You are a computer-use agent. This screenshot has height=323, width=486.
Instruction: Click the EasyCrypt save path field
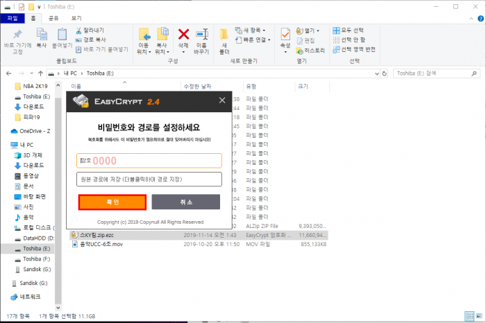click(149, 179)
